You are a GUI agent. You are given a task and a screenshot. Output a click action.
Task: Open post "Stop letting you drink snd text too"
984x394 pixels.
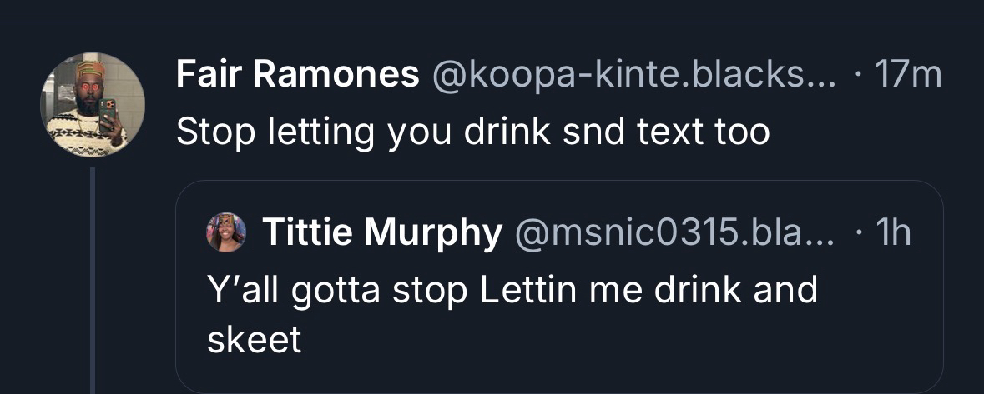click(x=472, y=132)
